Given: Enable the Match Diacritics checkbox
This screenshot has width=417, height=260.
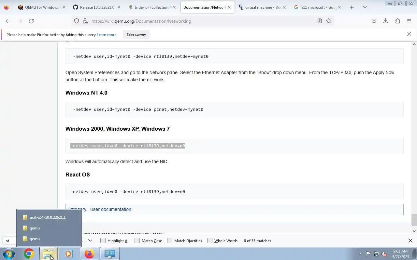Looking at the screenshot, I should point(184,241).
